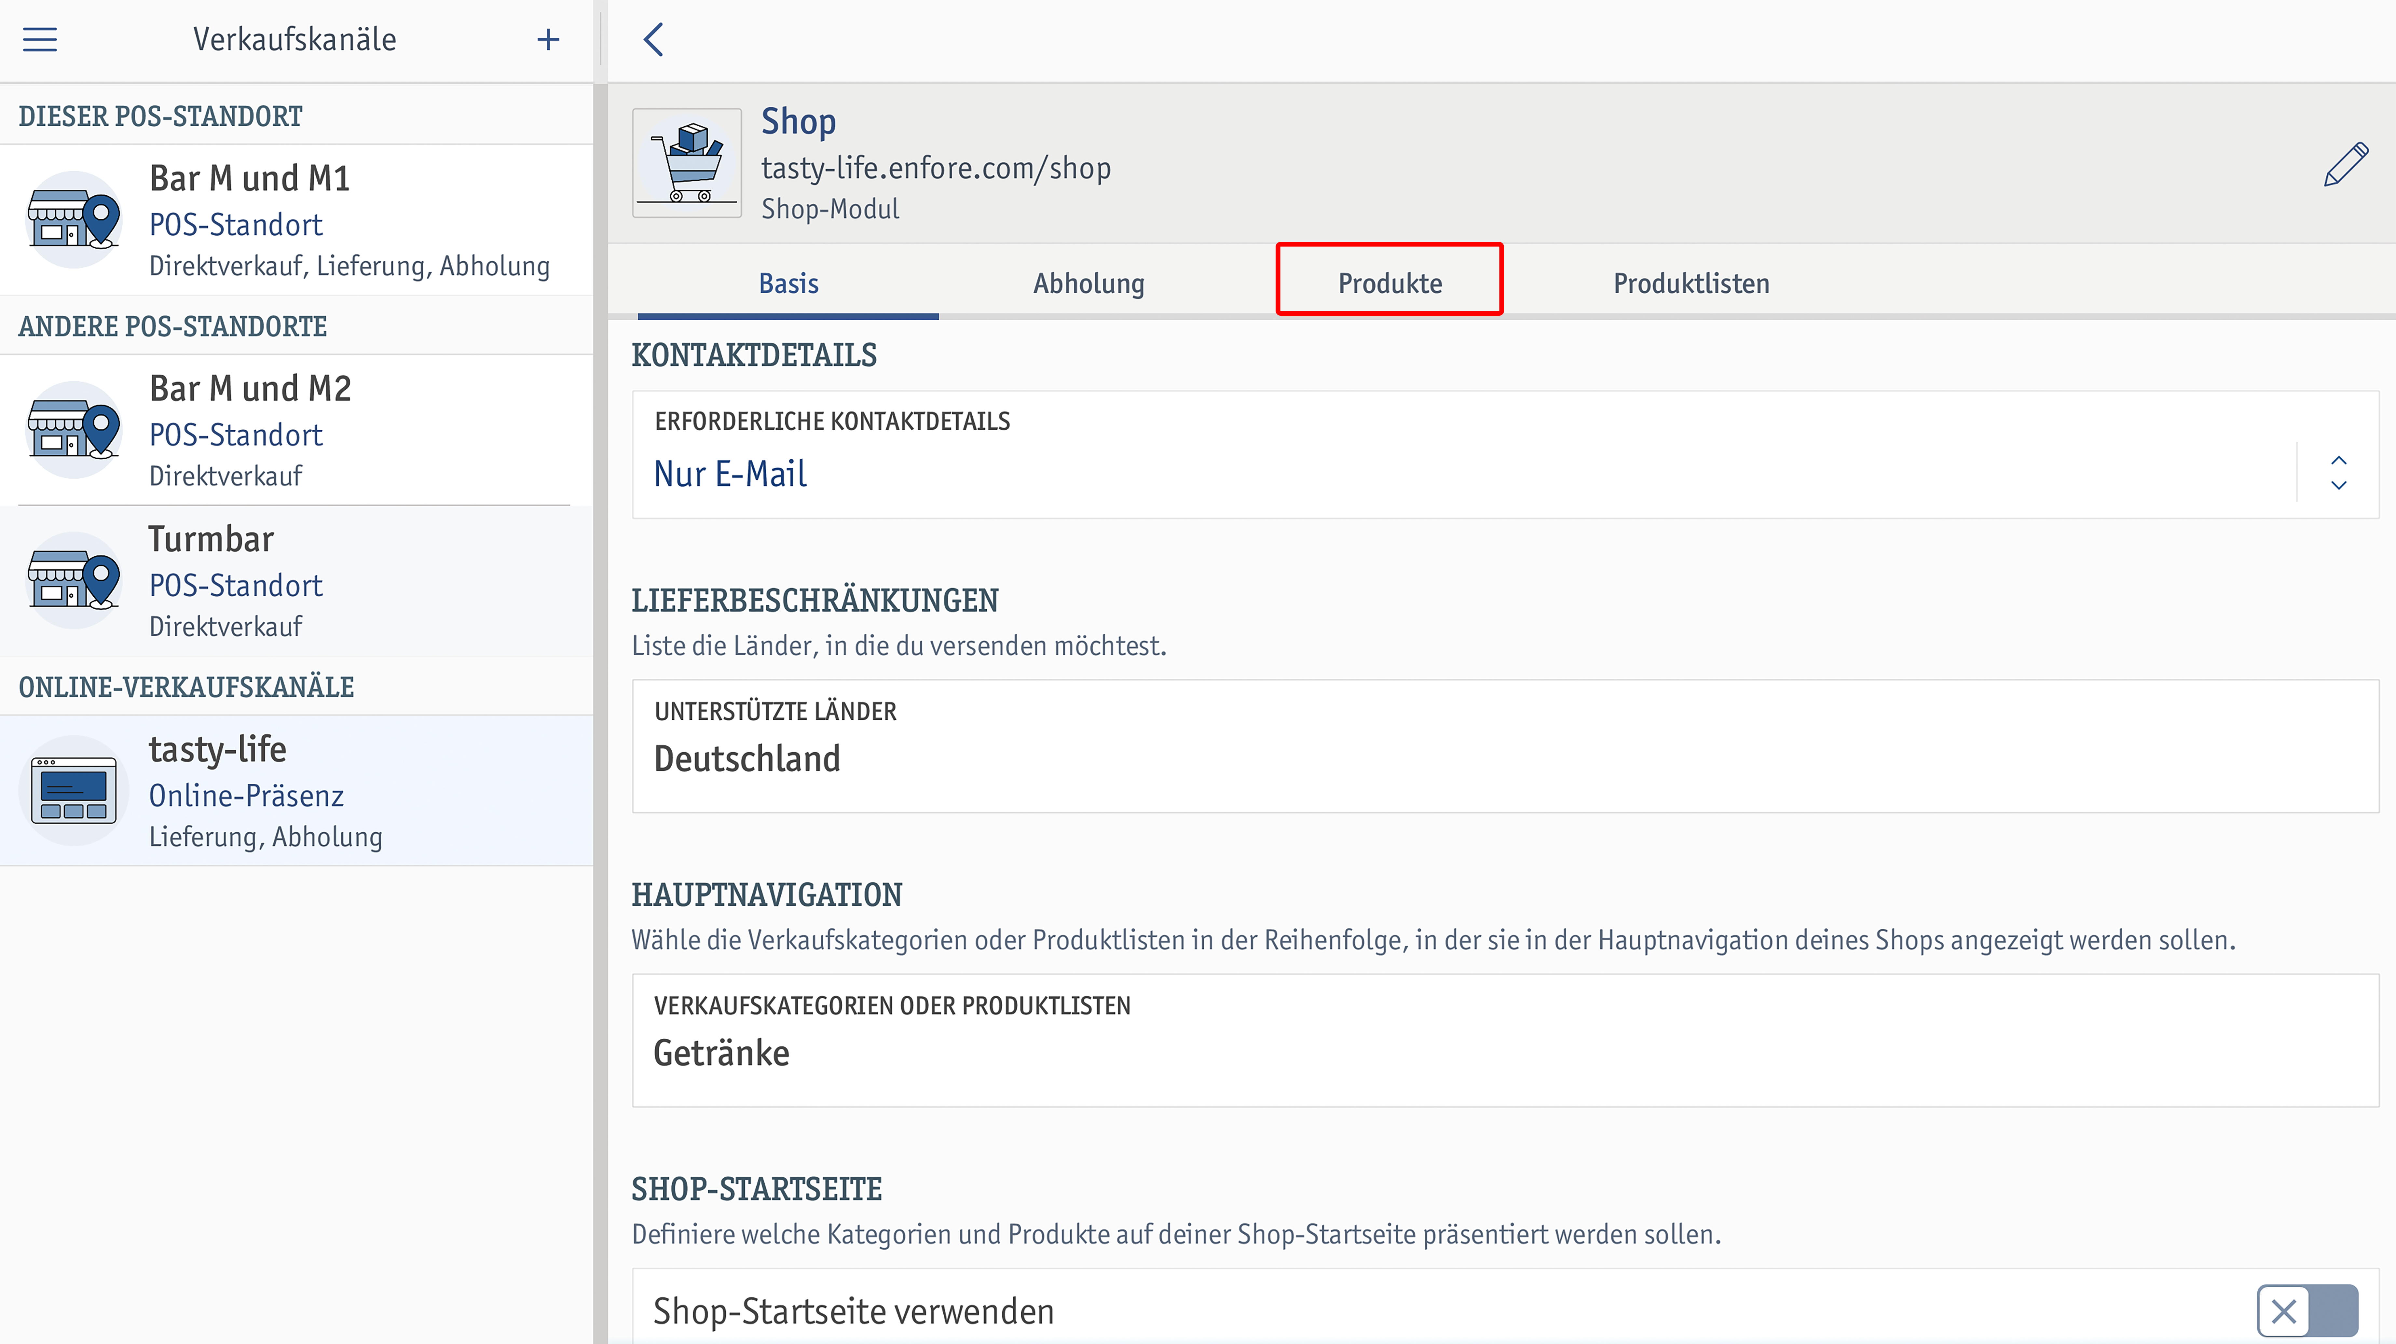Screen dimensions: 2396x1344
Task: Click the Turmbar store icon
Action: pos(74,580)
